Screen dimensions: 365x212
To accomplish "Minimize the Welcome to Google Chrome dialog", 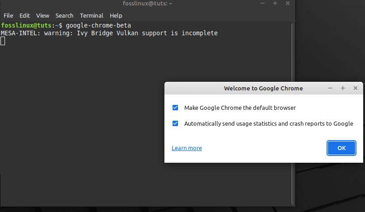I will point(330,88).
